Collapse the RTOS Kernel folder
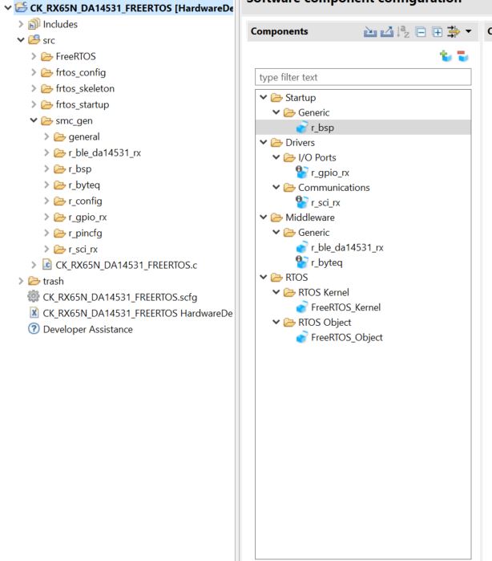The image size is (492, 561). tap(276, 293)
